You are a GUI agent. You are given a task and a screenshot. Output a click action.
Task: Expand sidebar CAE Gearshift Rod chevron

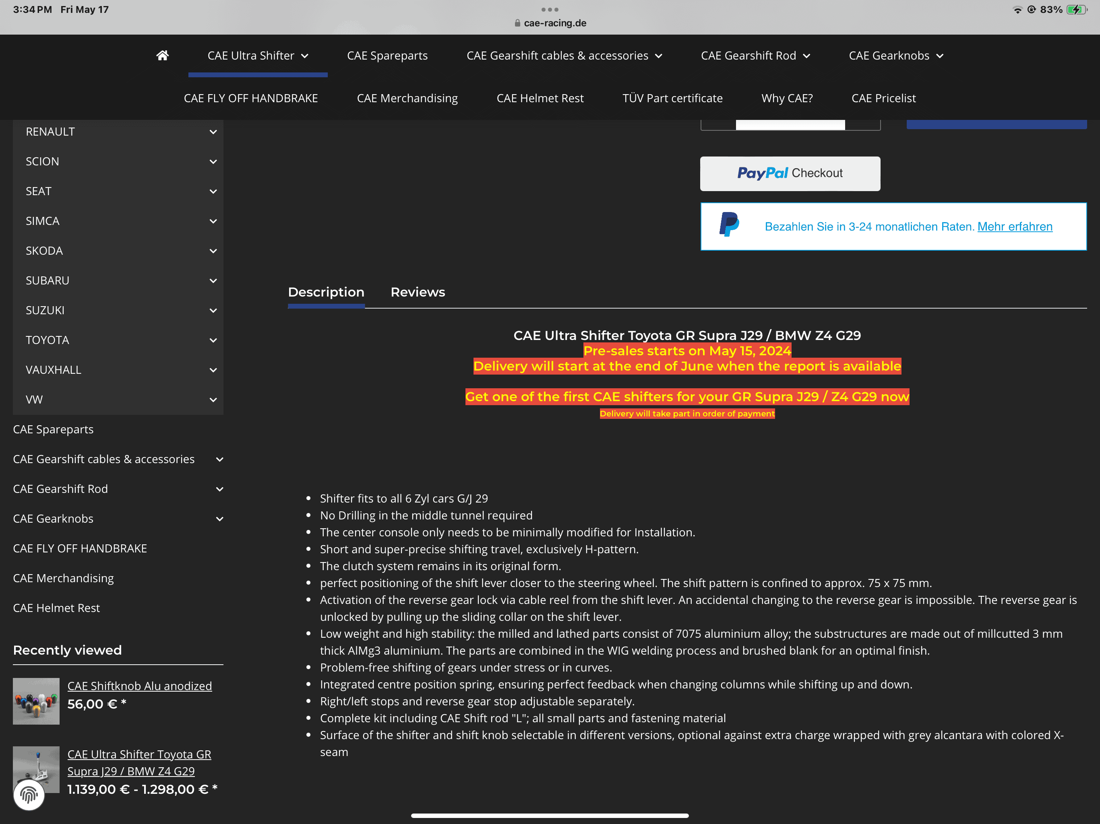tap(219, 489)
